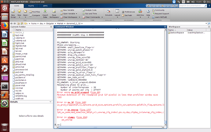Open the stamps error link

(71, 117)
